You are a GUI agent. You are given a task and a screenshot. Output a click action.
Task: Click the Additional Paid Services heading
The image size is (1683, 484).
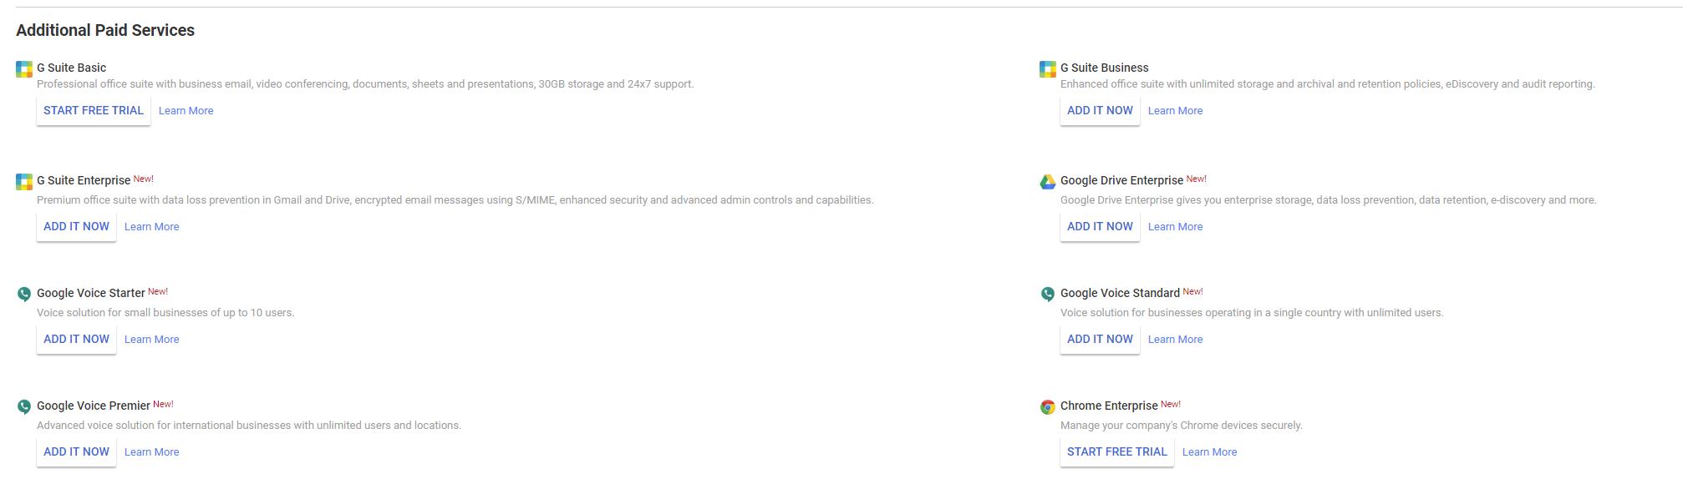pos(105,30)
